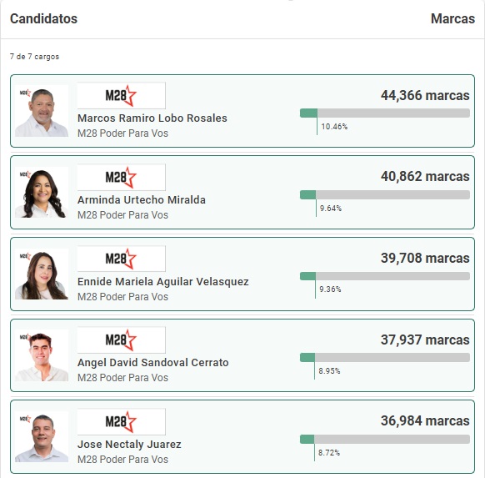
Task: Click the 8.72% vote progress bar
Action: [x=385, y=439]
